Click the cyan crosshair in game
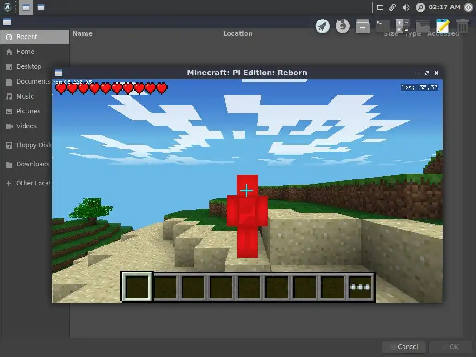This screenshot has width=476, height=357. pos(246,190)
